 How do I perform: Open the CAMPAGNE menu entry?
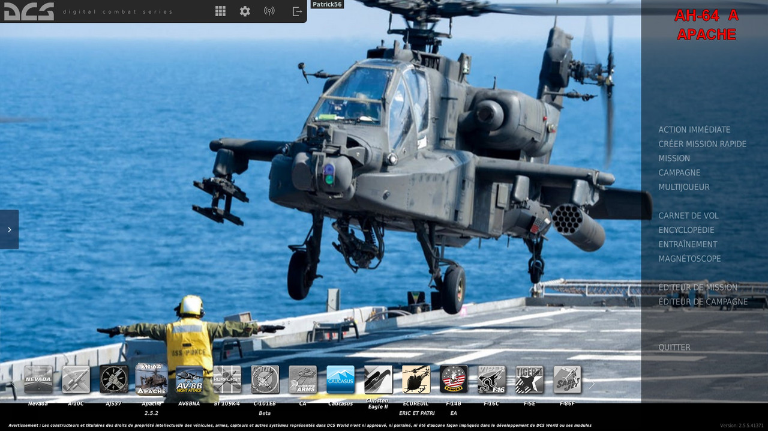[x=680, y=173]
